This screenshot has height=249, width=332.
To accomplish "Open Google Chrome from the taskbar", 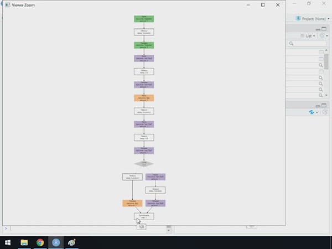I will [x=40, y=242].
